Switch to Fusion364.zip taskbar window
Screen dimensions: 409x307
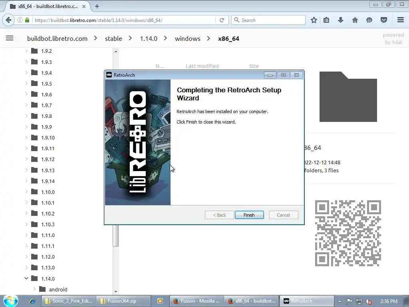click(x=123, y=301)
